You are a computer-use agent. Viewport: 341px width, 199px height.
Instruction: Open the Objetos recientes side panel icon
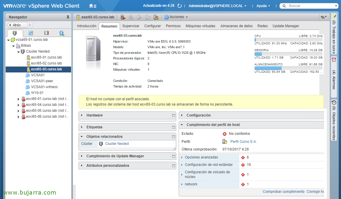point(334,102)
